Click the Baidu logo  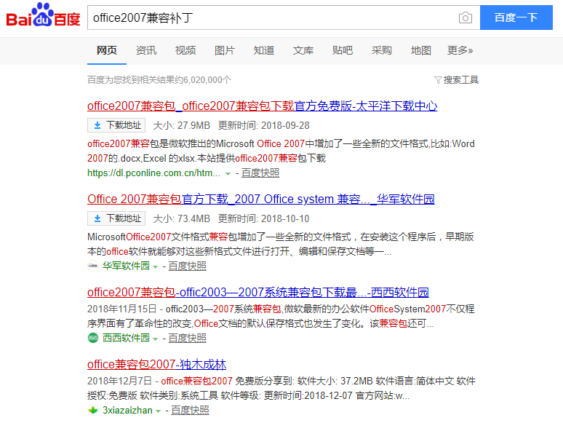pos(43,15)
